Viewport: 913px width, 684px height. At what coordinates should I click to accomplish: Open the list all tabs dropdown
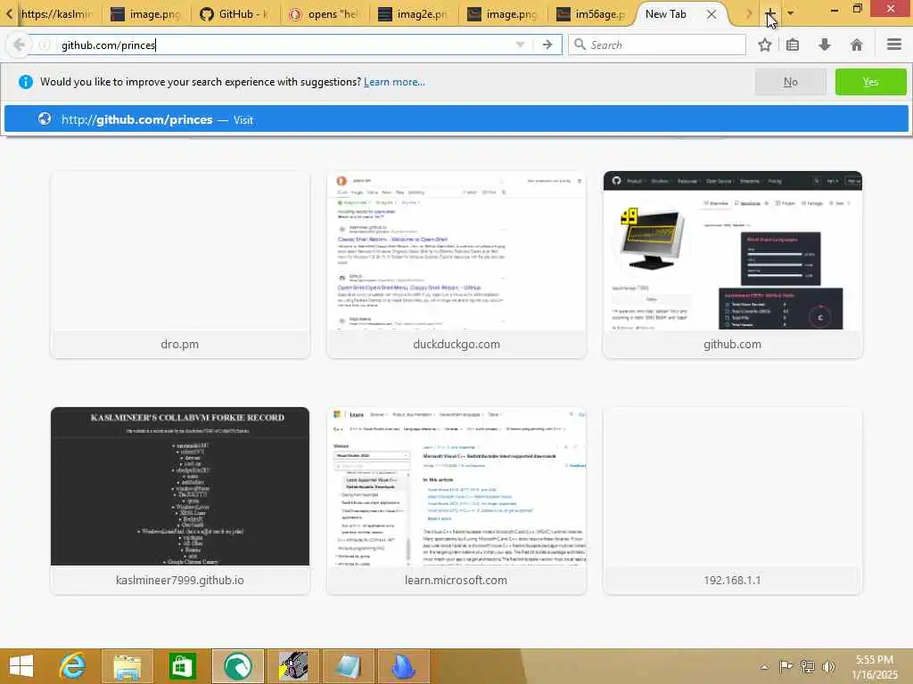(x=790, y=12)
